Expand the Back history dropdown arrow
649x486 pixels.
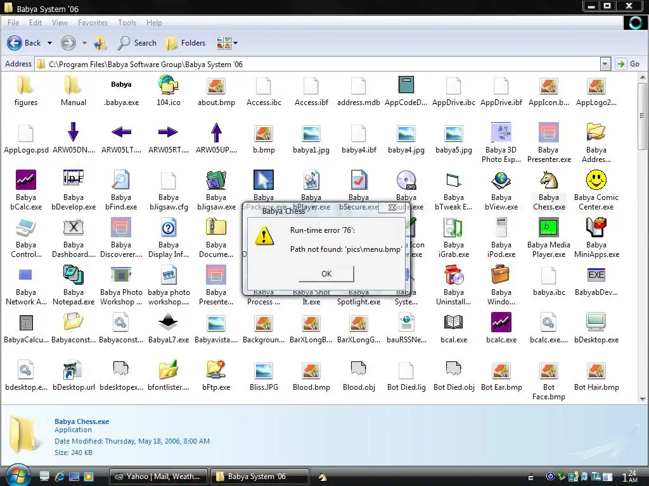(49, 43)
